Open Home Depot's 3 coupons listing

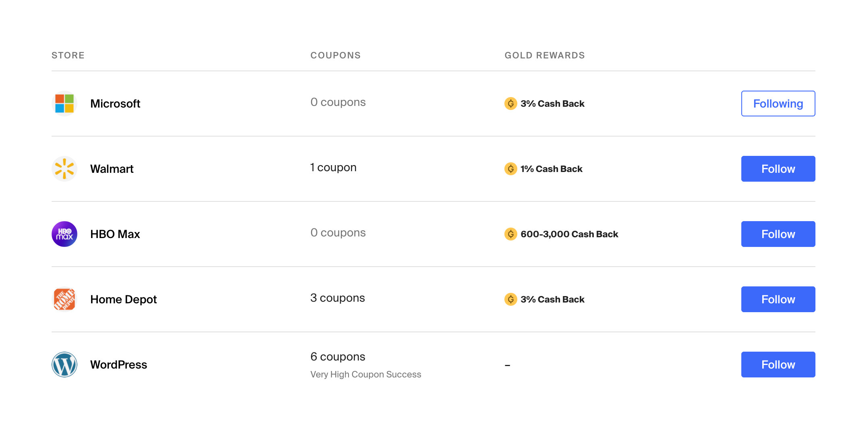point(337,298)
